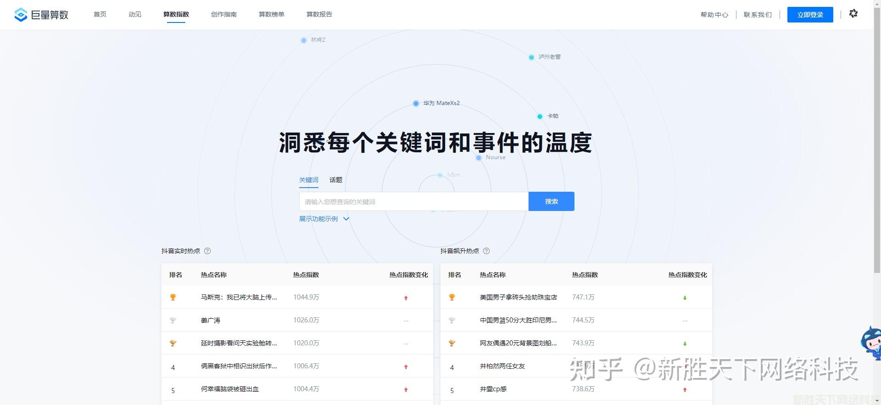
Task: Click 华为 MateXs2 keyword label
Action: 441,103
